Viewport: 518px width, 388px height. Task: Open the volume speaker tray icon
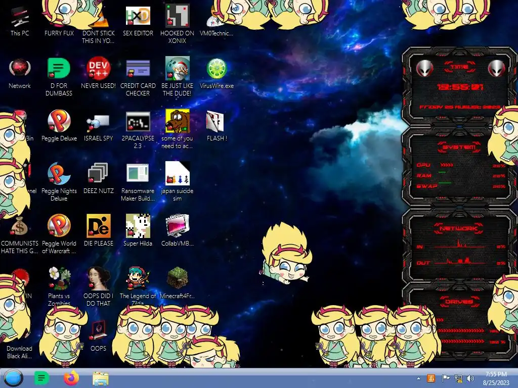point(470,378)
